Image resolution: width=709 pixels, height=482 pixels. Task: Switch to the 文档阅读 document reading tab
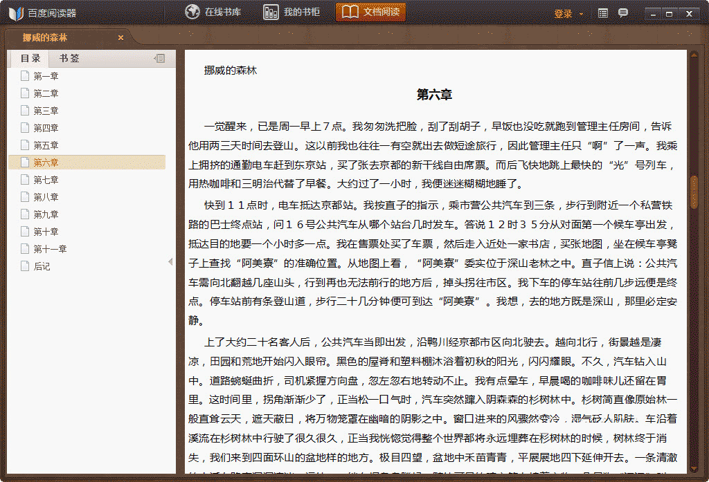coord(370,12)
